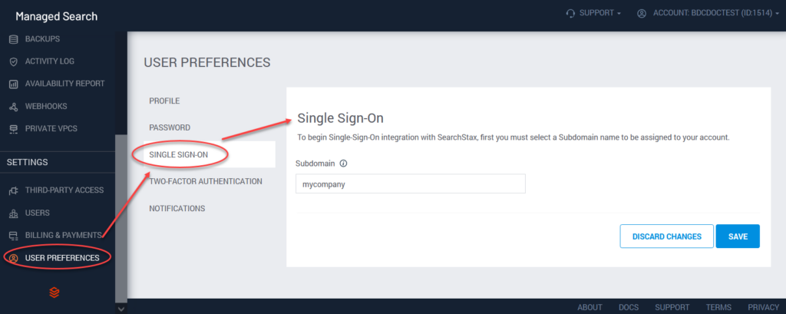The height and width of the screenshot is (314, 786).
Task: Click the Private VPCs icon
Action: 14,129
